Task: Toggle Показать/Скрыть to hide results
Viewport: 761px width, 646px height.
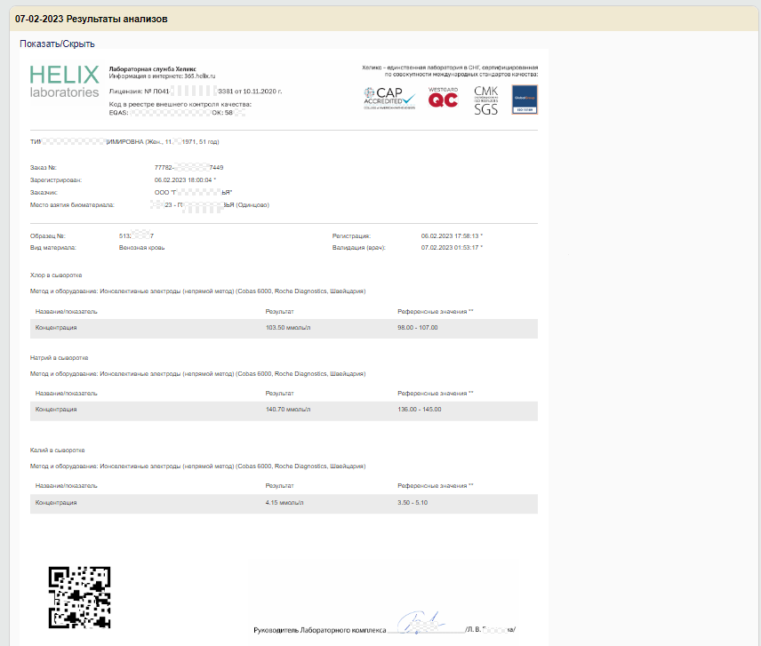Action: pyautogui.click(x=57, y=44)
